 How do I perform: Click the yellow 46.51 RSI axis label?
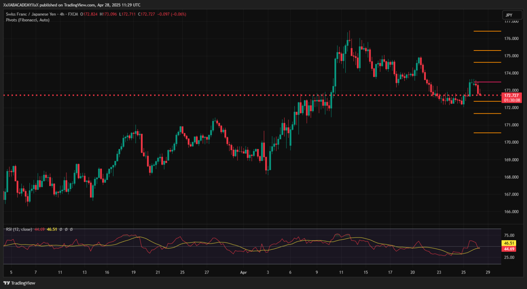[x=509, y=243]
